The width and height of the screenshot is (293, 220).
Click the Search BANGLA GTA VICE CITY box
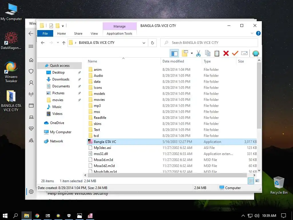[x=209, y=43]
